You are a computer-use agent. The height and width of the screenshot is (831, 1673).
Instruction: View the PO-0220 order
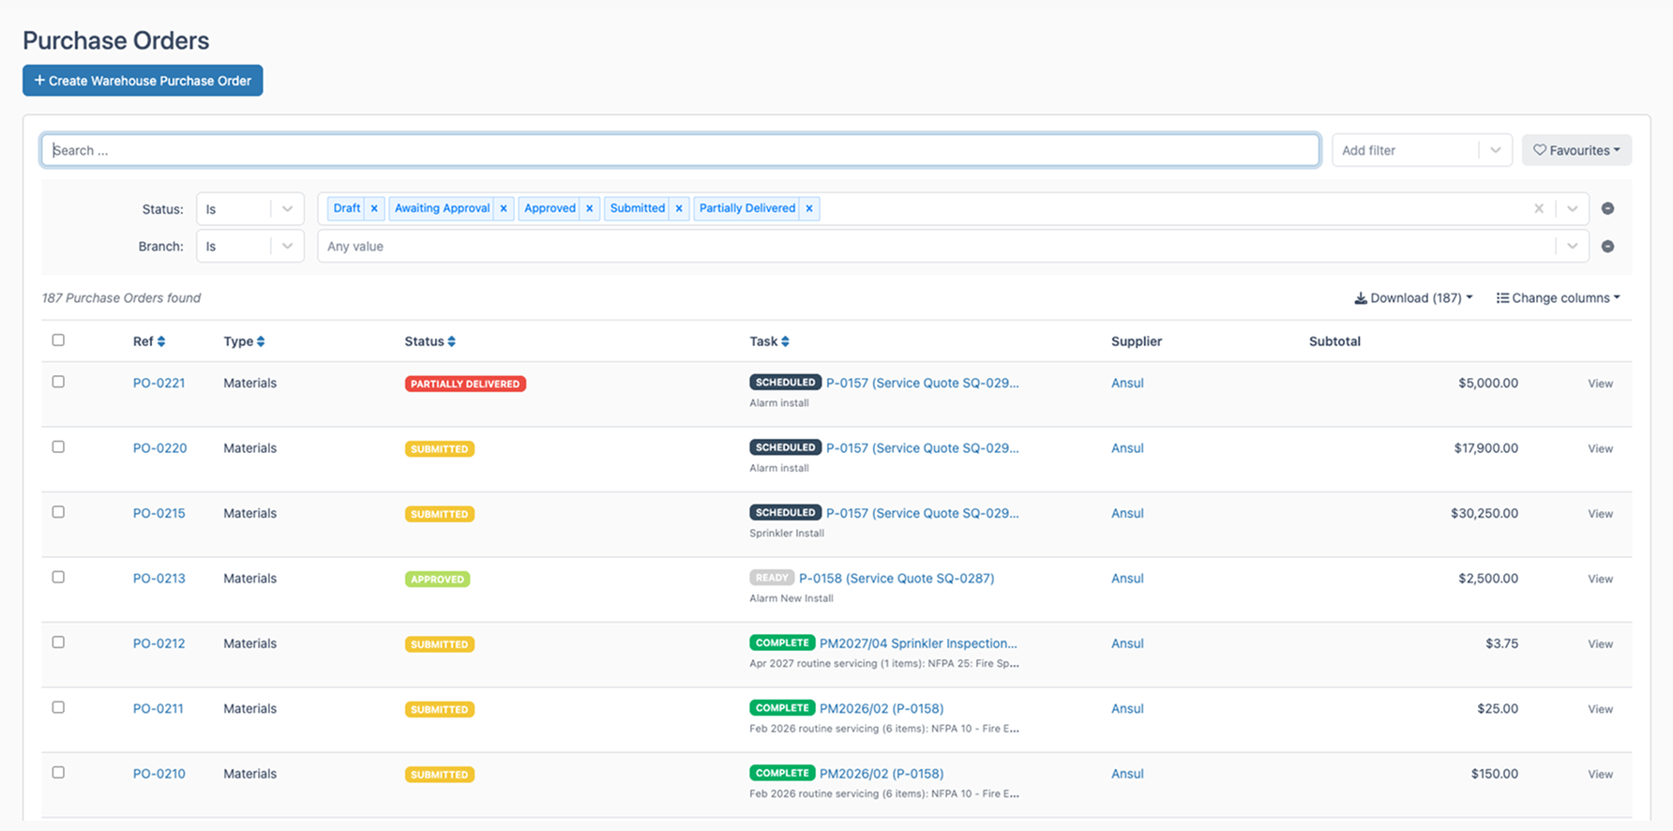tap(1600, 448)
